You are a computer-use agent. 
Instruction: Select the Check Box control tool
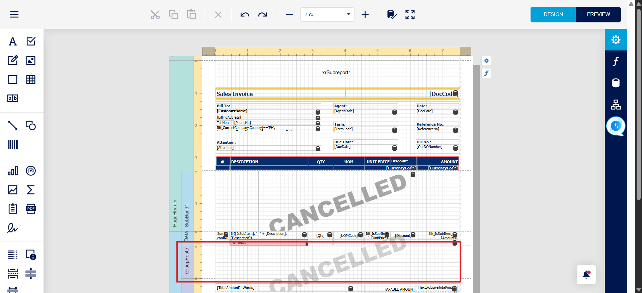tap(31, 41)
